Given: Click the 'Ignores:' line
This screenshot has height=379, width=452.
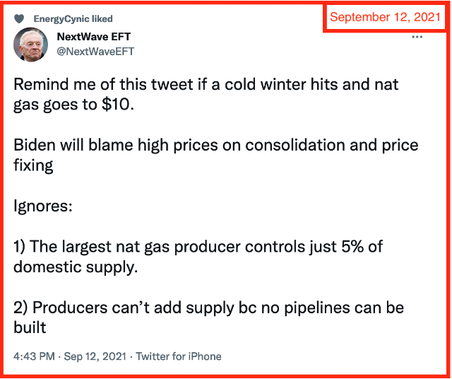Looking at the screenshot, I should click(42, 206).
